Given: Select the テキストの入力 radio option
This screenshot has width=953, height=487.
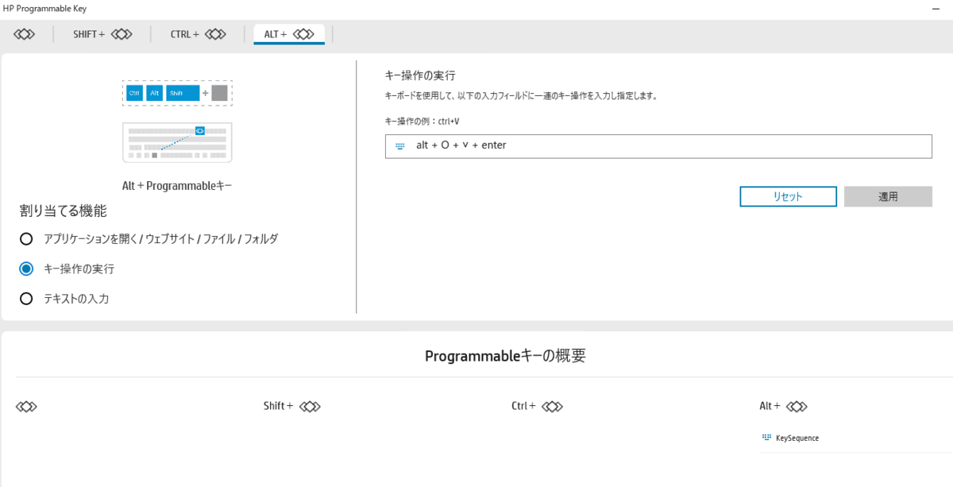Looking at the screenshot, I should [x=64, y=299].
